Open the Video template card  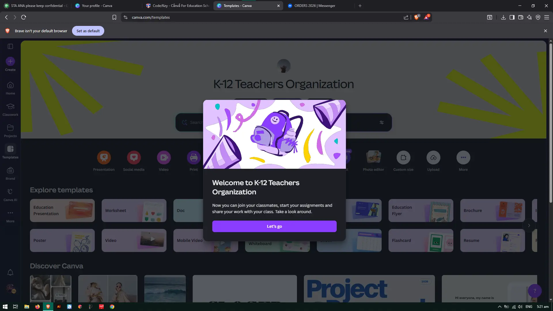134,240
